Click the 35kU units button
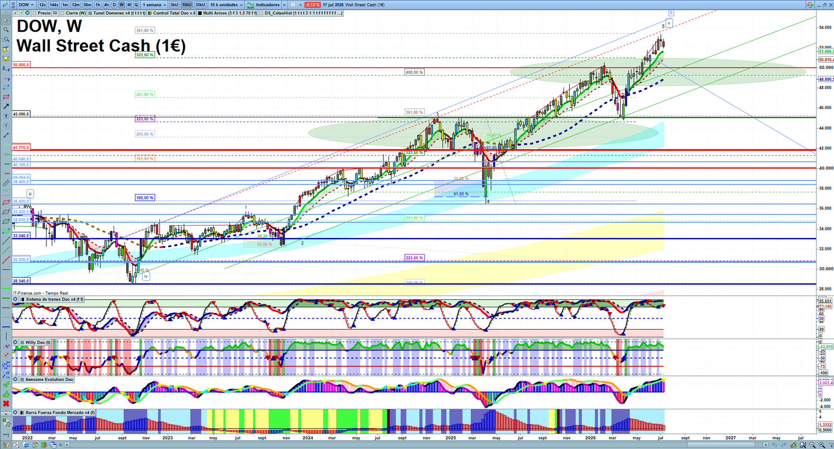834x449 pixels. [x=200, y=5]
